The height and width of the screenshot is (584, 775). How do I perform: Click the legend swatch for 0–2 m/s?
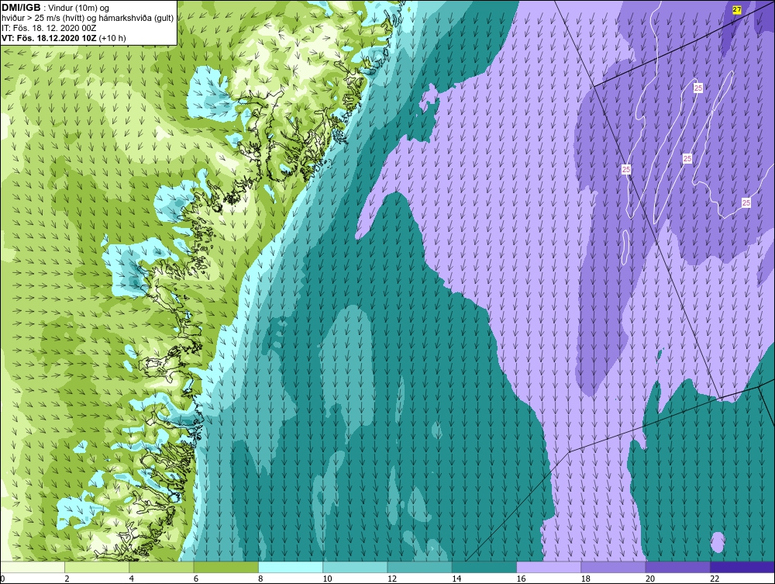click(32, 567)
